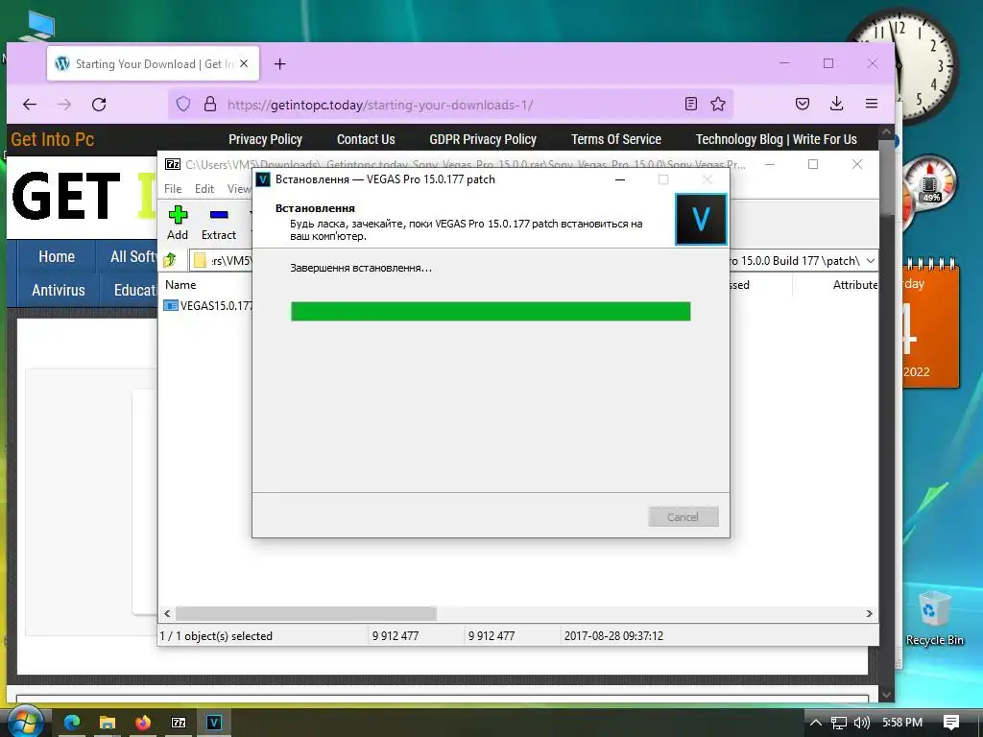Click the shield tracking protection icon
Viewport: 983px width, 737px height.
[183, 104]
